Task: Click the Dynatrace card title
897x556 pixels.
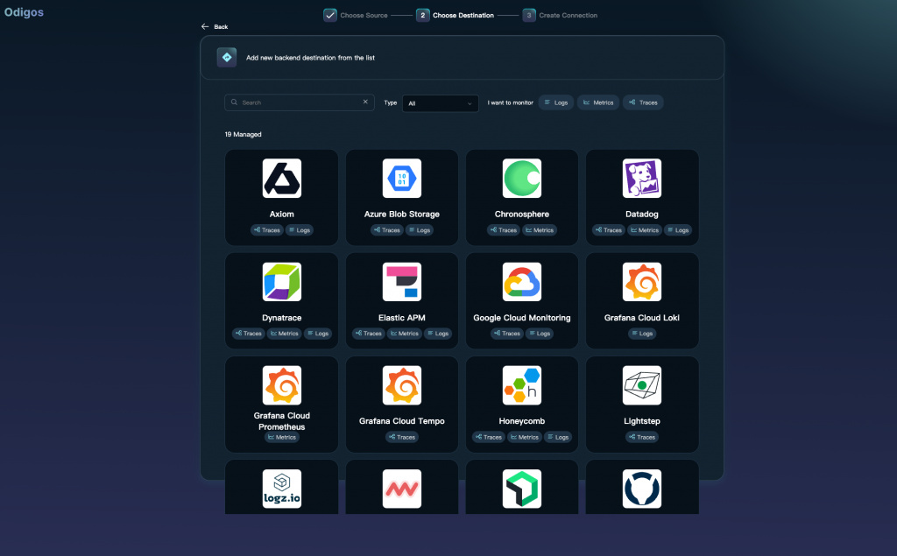Action: point(281,318)
